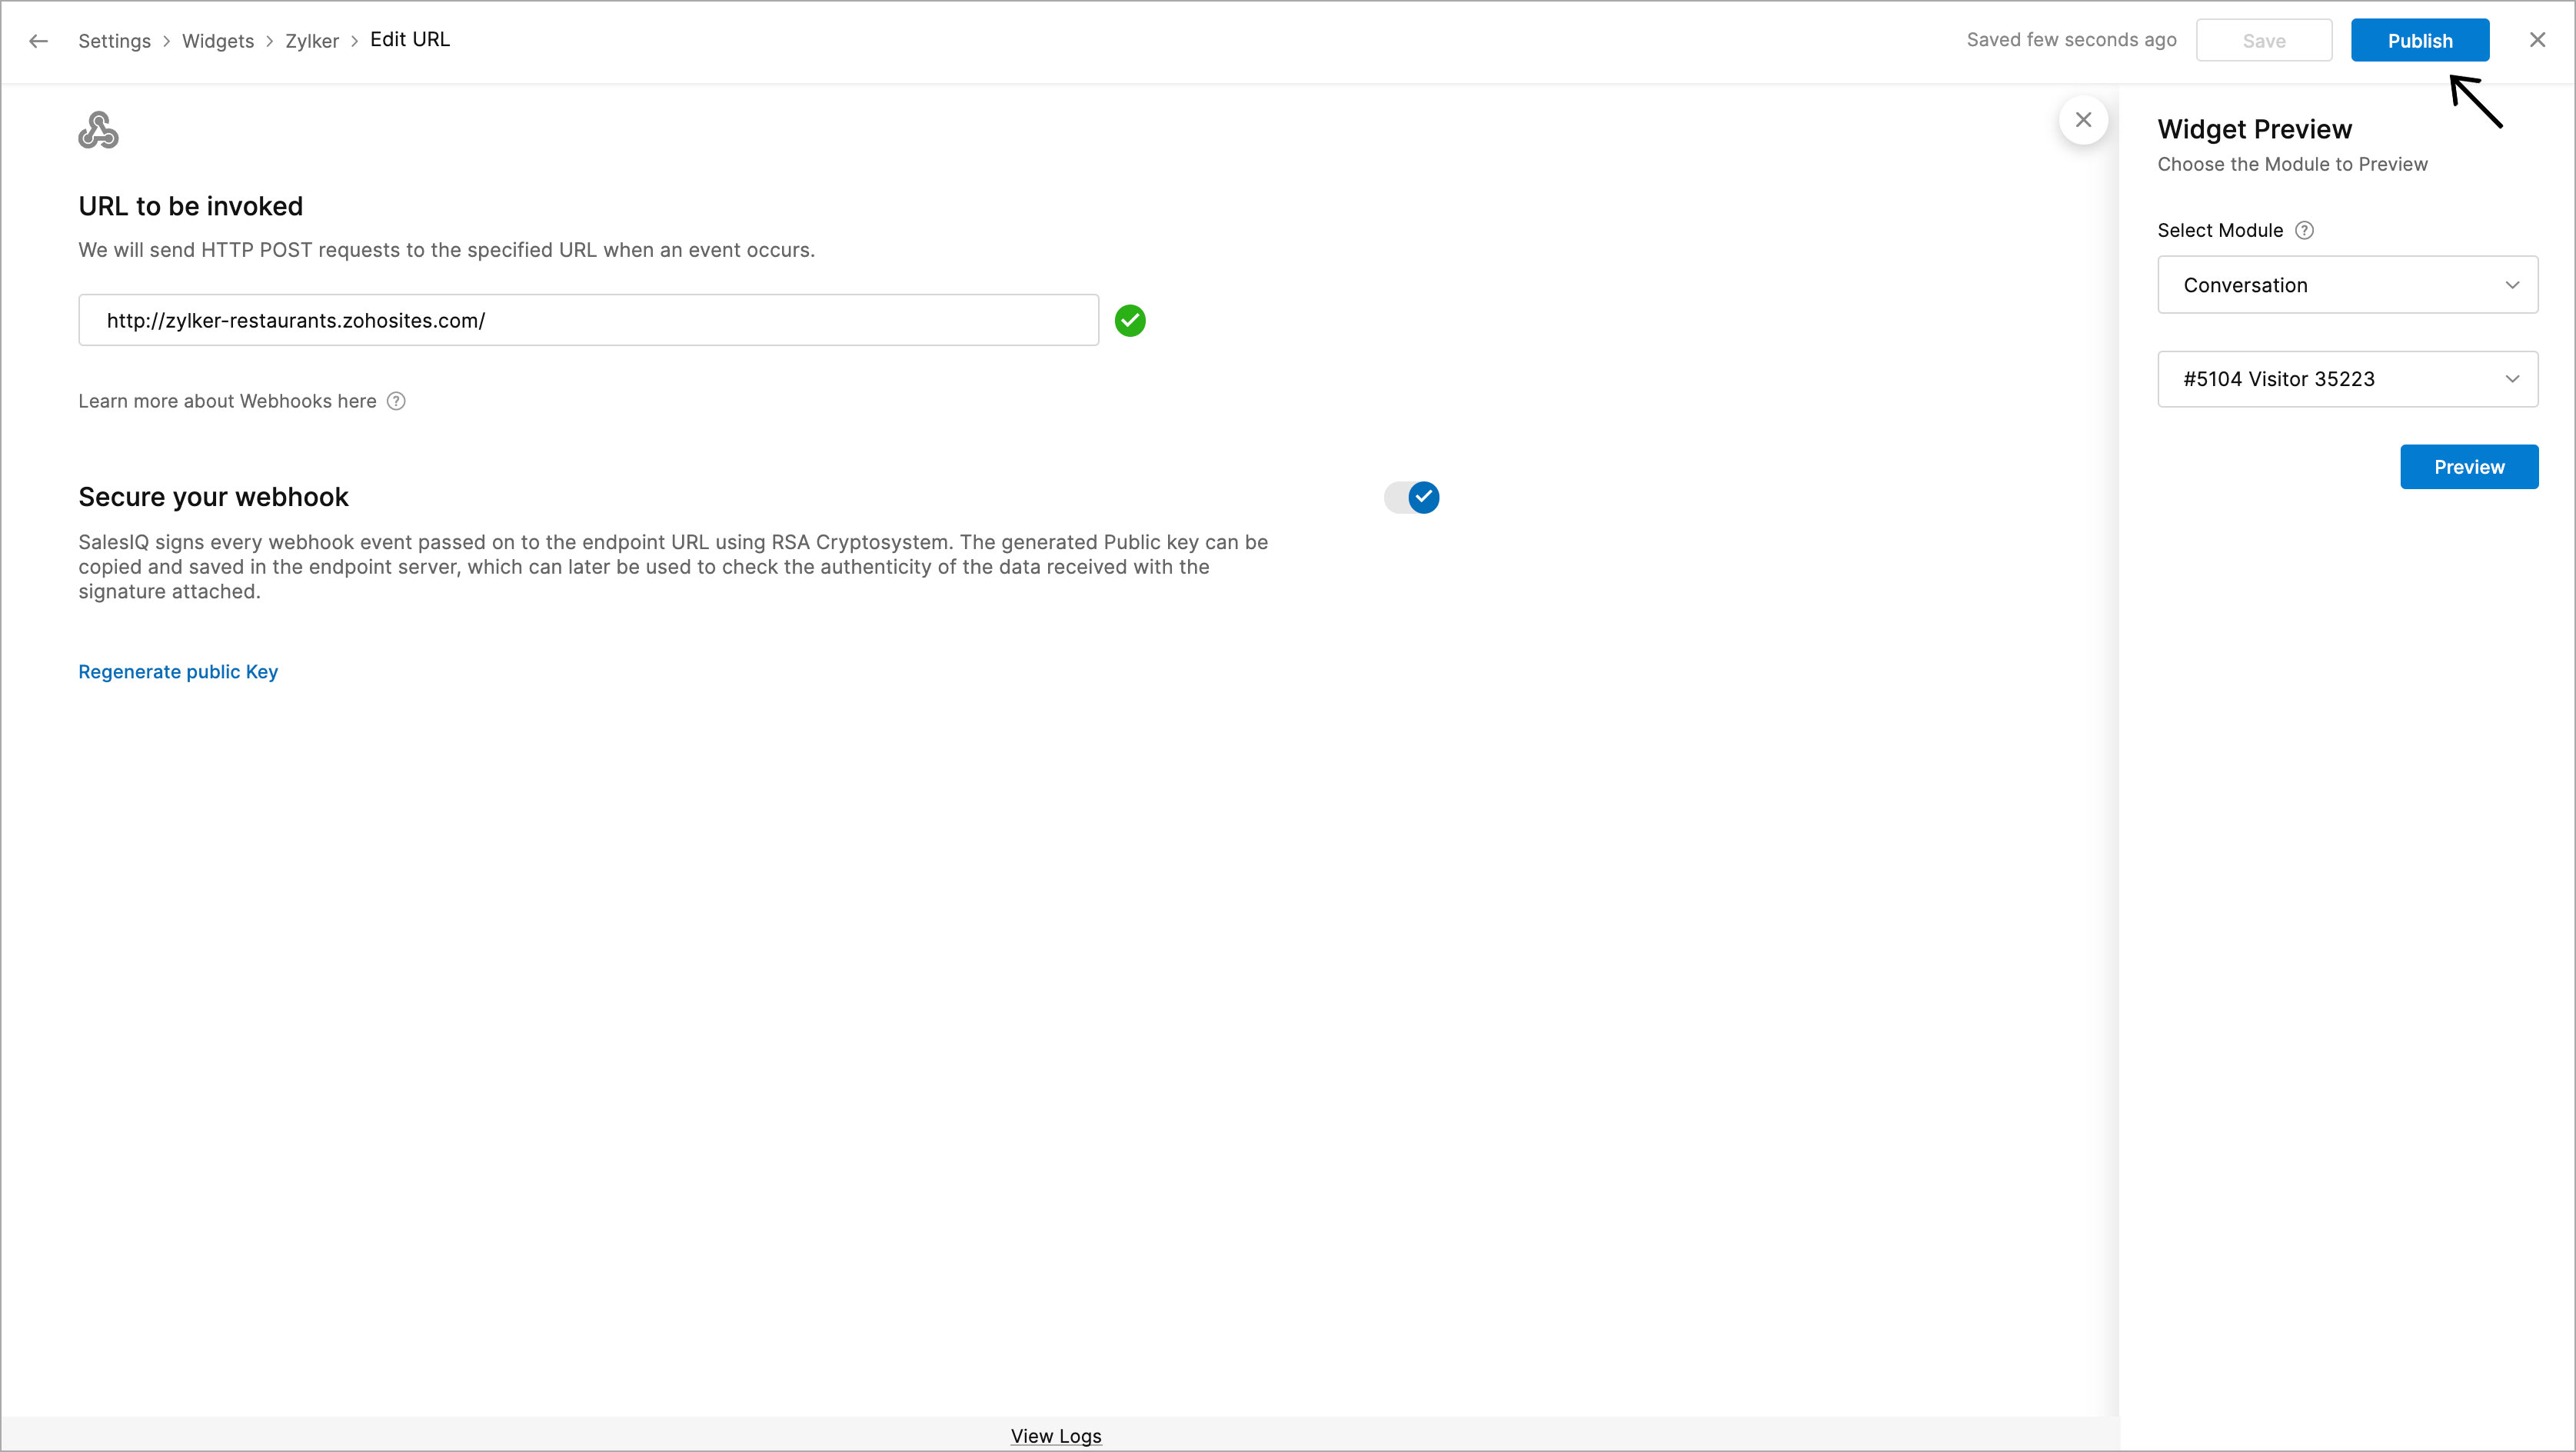Screen dimensions: 2576x1452
Task: Close the Widget Preview panel
Action: (2083, 120)
